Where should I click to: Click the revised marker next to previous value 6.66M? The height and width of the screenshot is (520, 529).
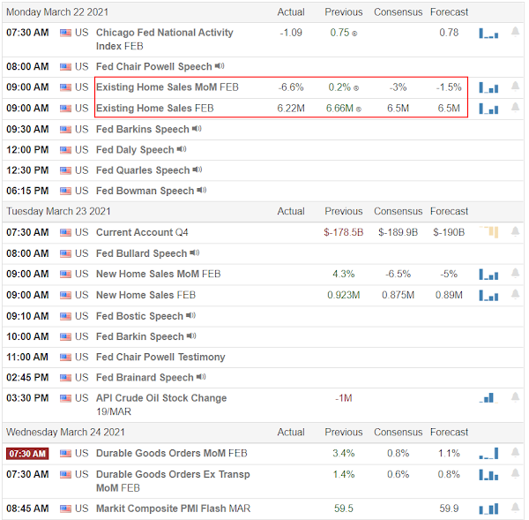pos(359,109)
